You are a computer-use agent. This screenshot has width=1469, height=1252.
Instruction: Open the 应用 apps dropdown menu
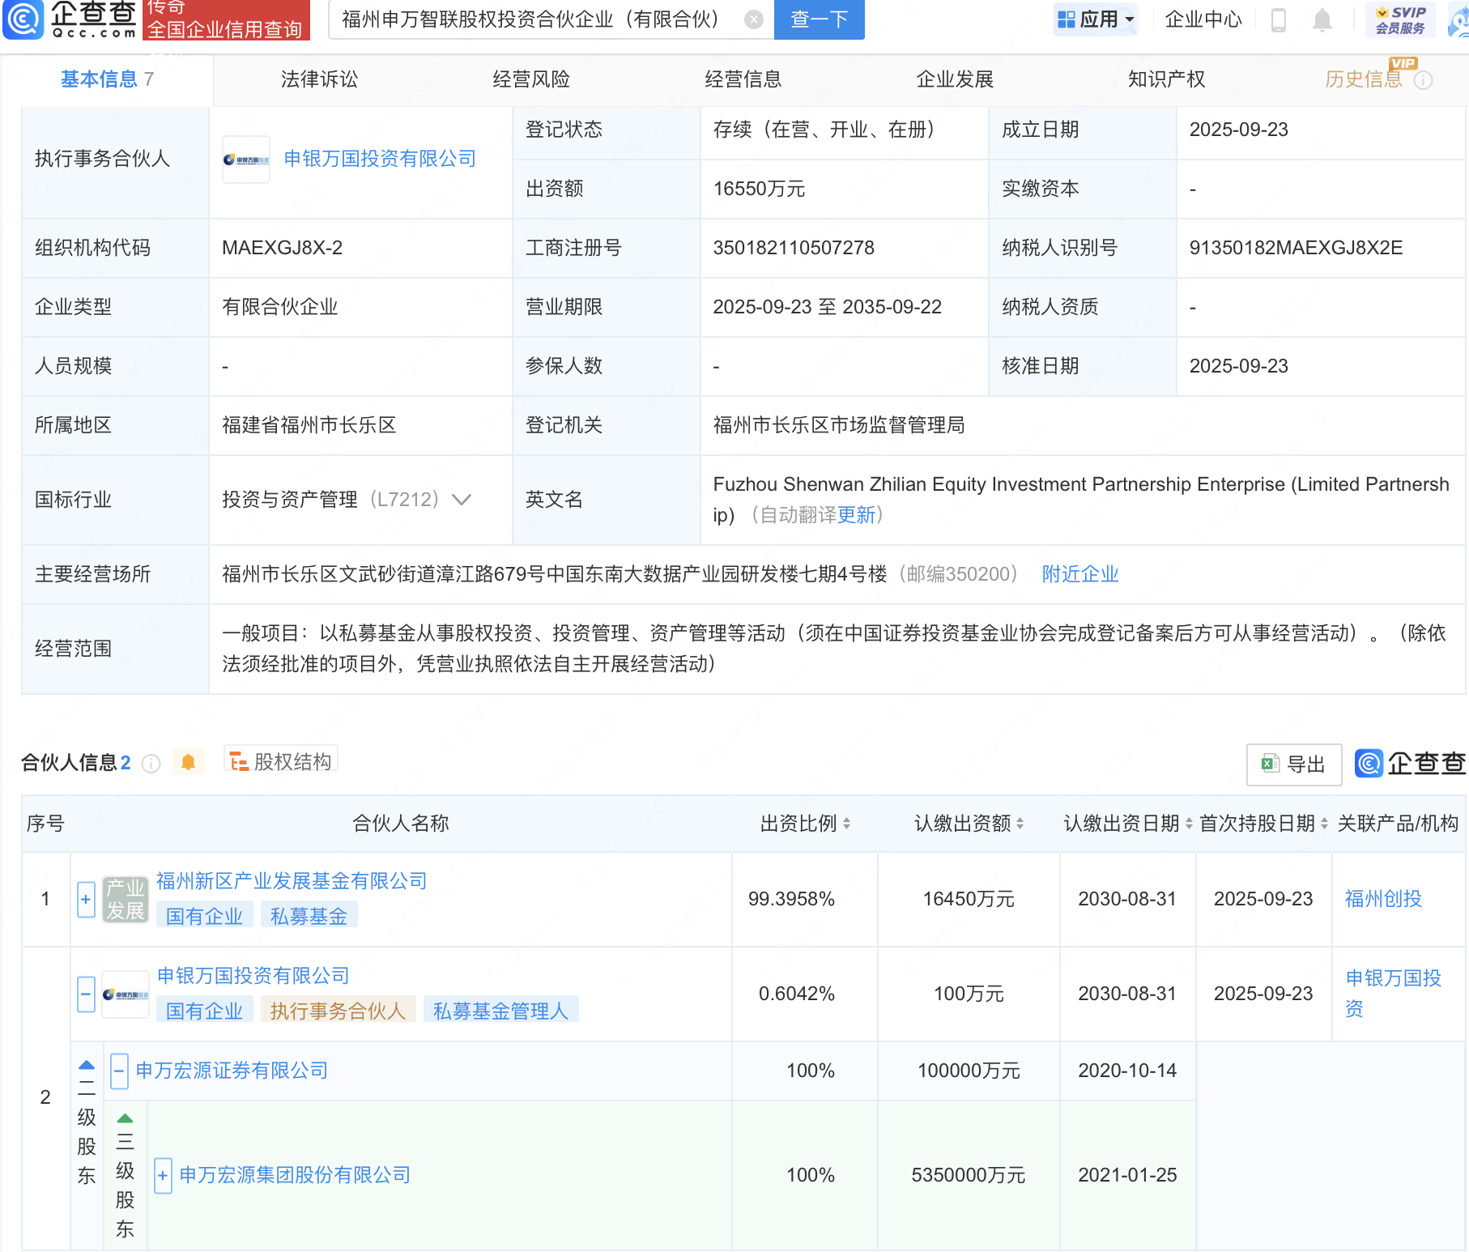pos(1096,19)
